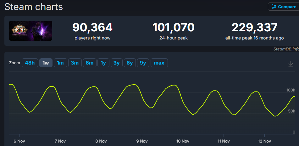Screen dimensions: 299x146
Task: Set zoom range to 6m
Action: [x=90, y=63]
